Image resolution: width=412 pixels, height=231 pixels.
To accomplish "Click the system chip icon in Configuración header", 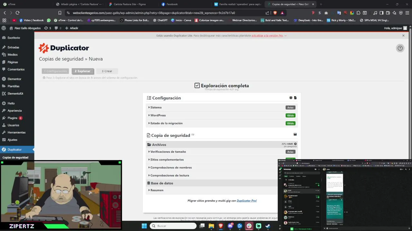I will [291, 98].
